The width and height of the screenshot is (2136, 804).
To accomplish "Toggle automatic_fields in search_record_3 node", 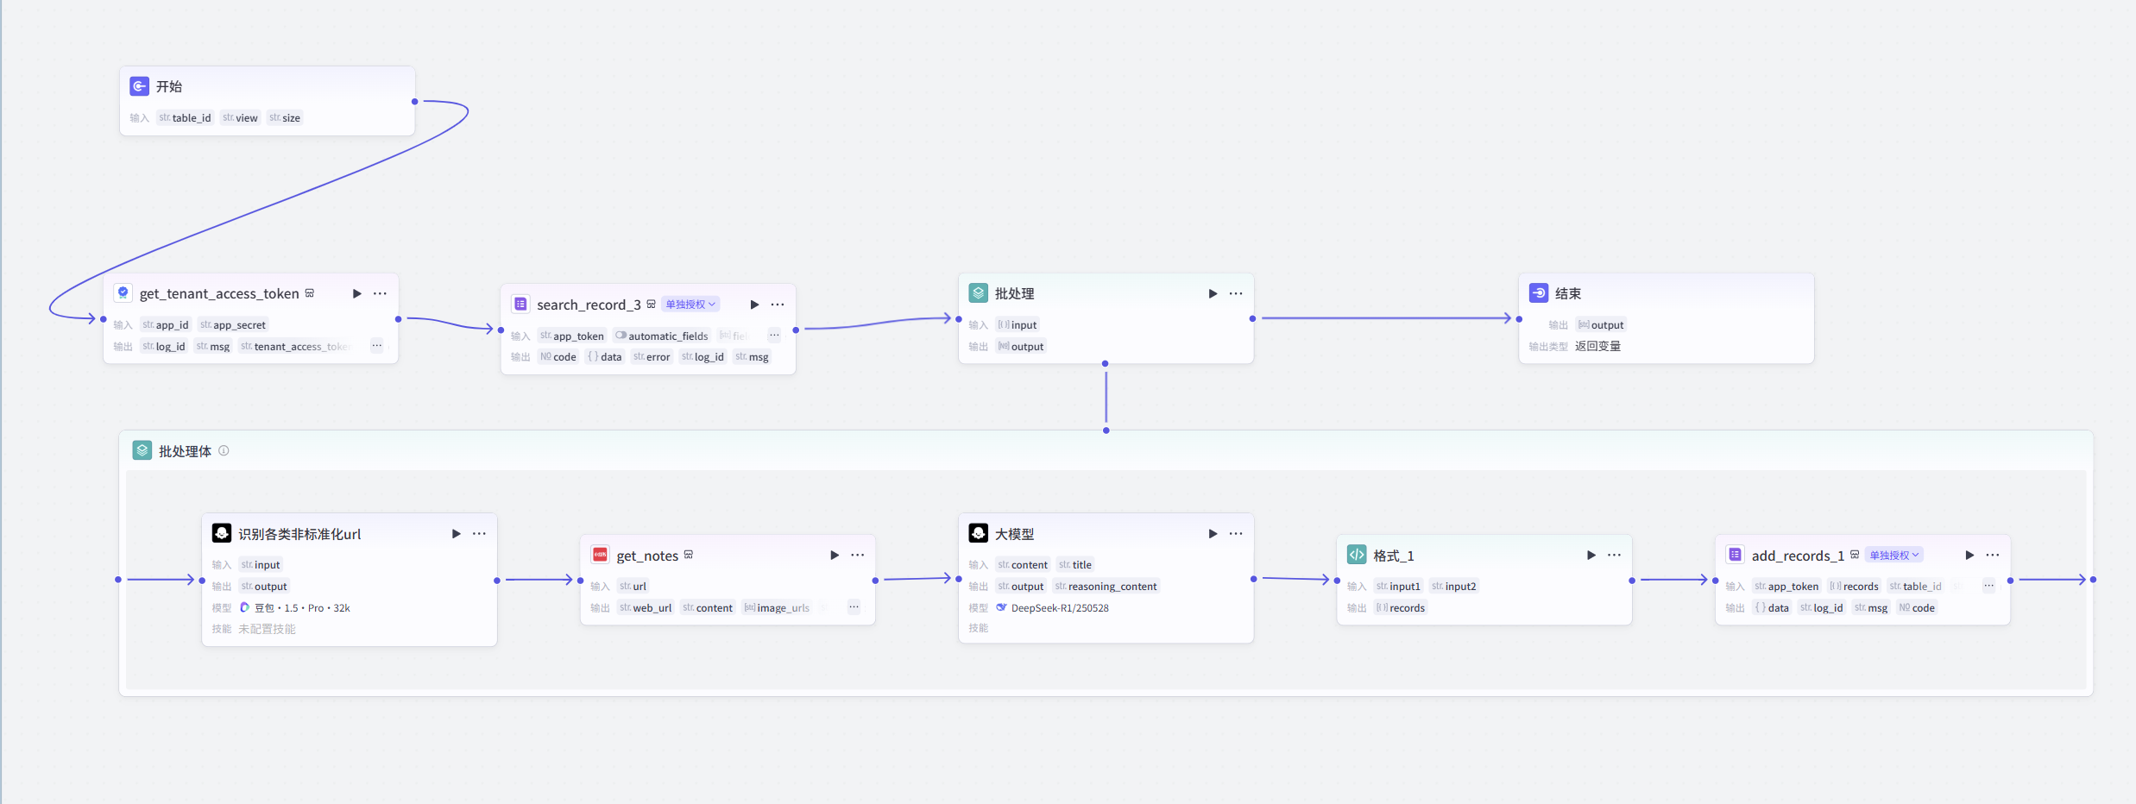I will coord(621,336).
